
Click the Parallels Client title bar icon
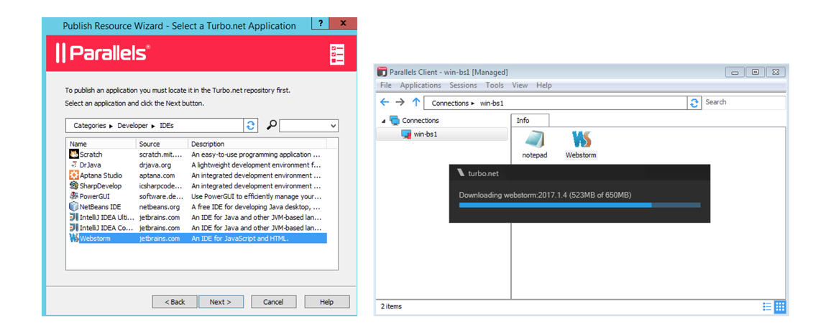tap(382, 72)
